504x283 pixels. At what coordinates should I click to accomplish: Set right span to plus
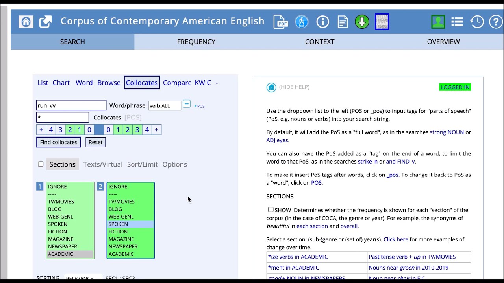tap(156, 130)
